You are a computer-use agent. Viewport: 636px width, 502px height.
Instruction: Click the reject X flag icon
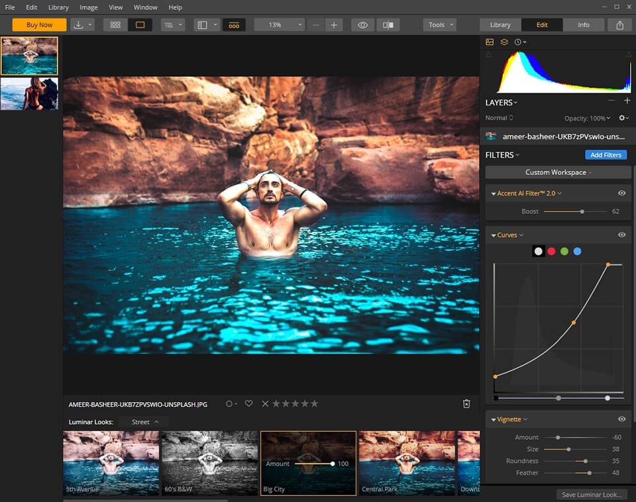pyautogui.click(x=265, y=403)
